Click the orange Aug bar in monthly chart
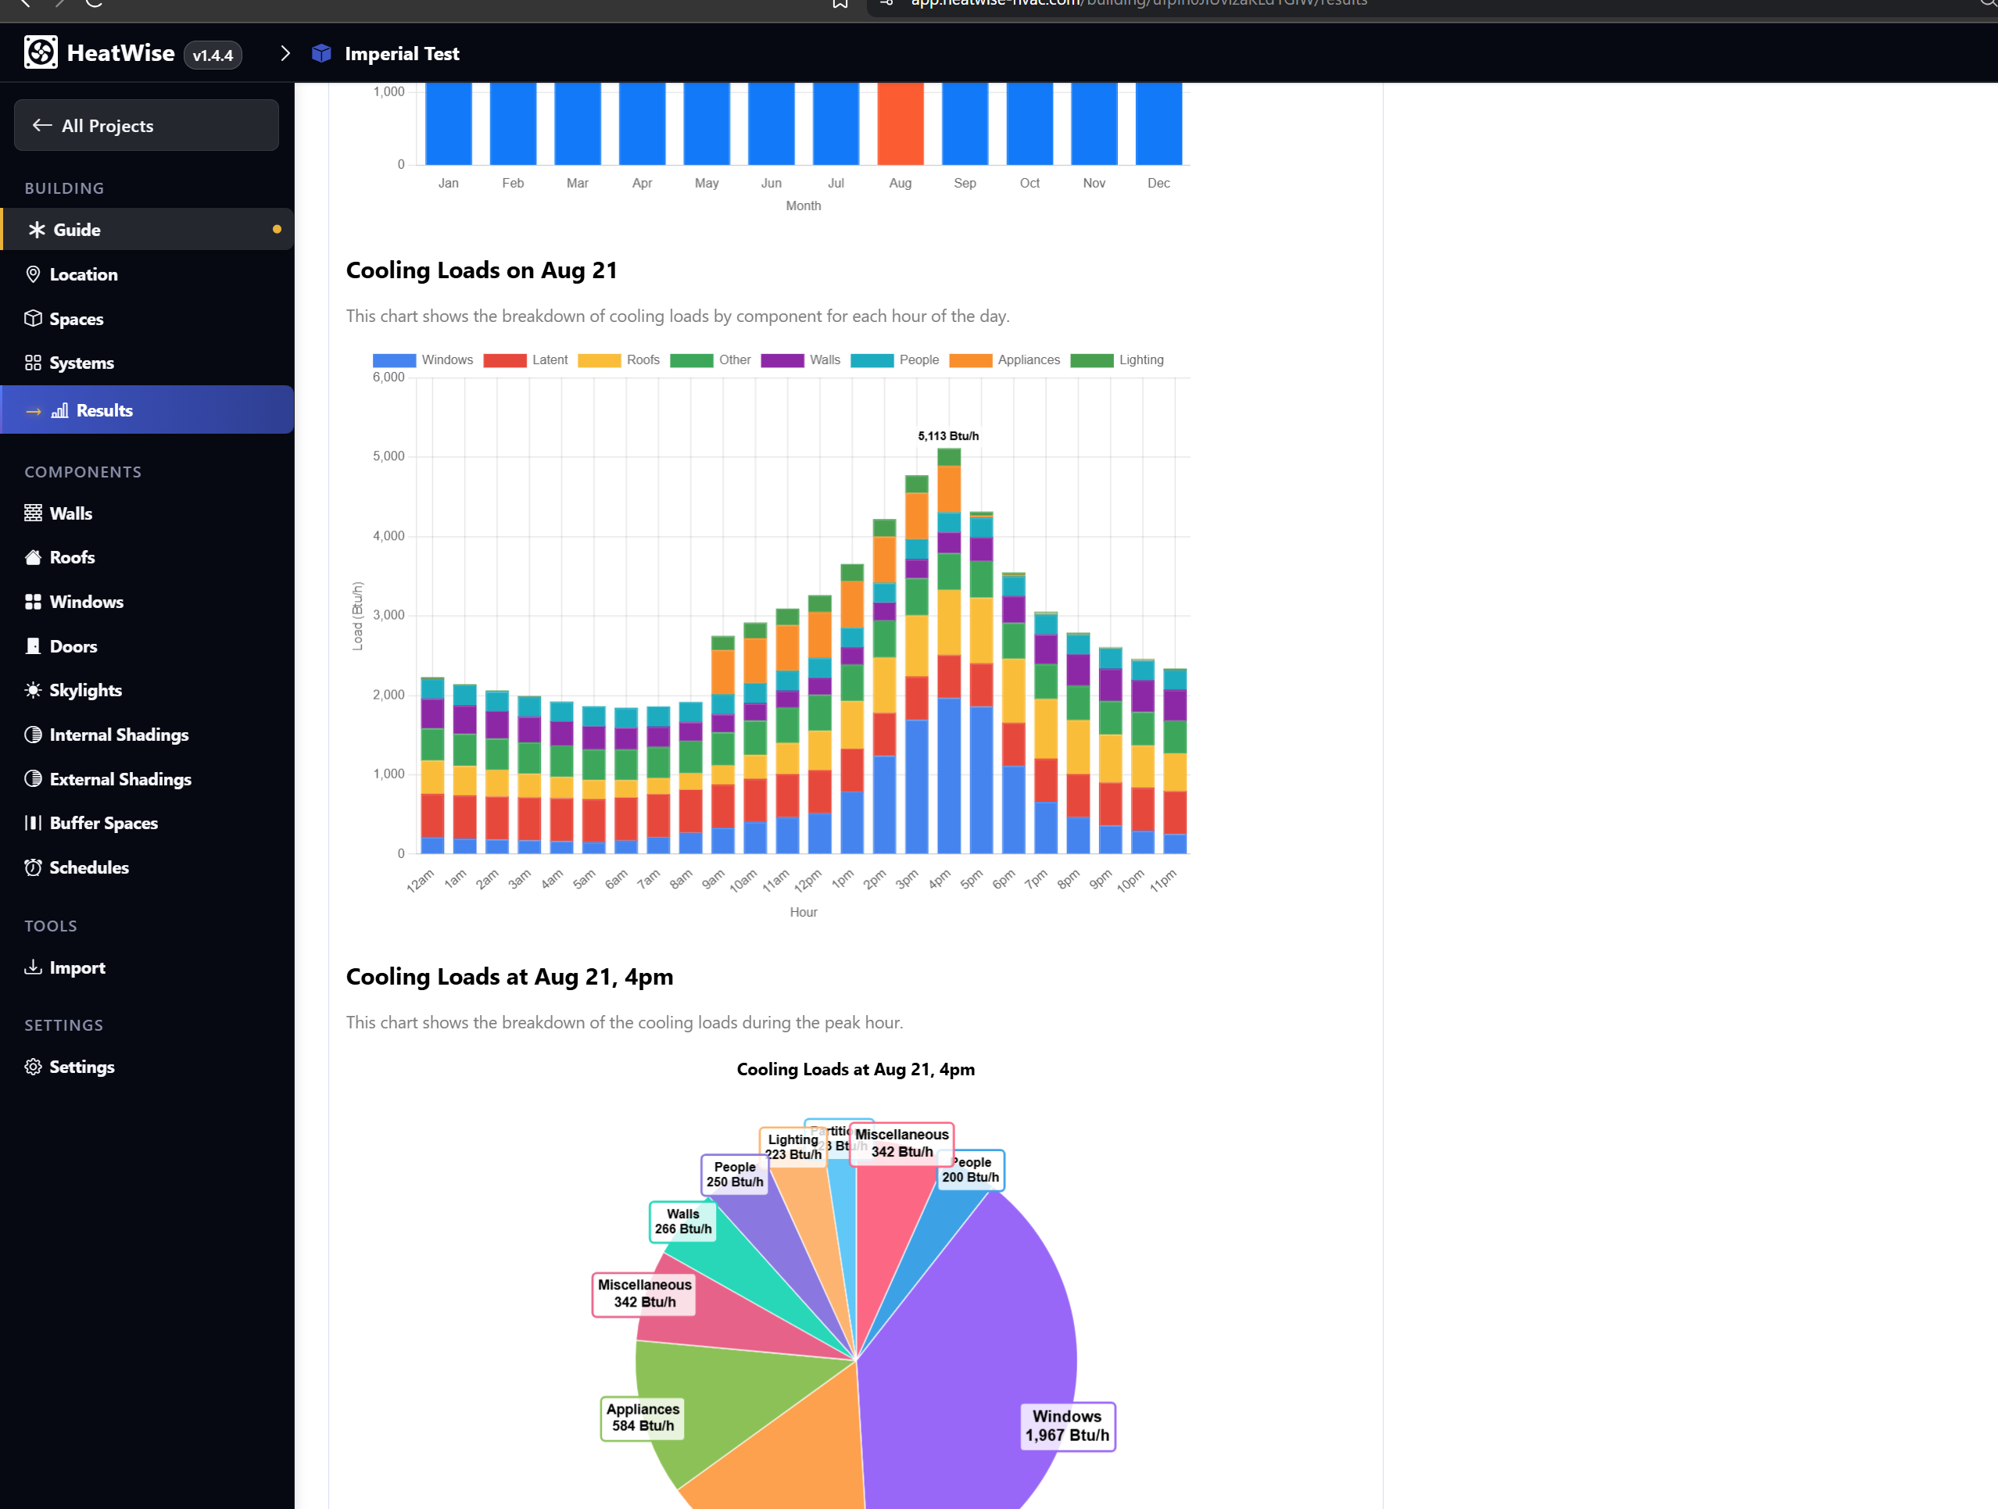The height and width of the screenshot is (1509, 1998). [901, 123]
